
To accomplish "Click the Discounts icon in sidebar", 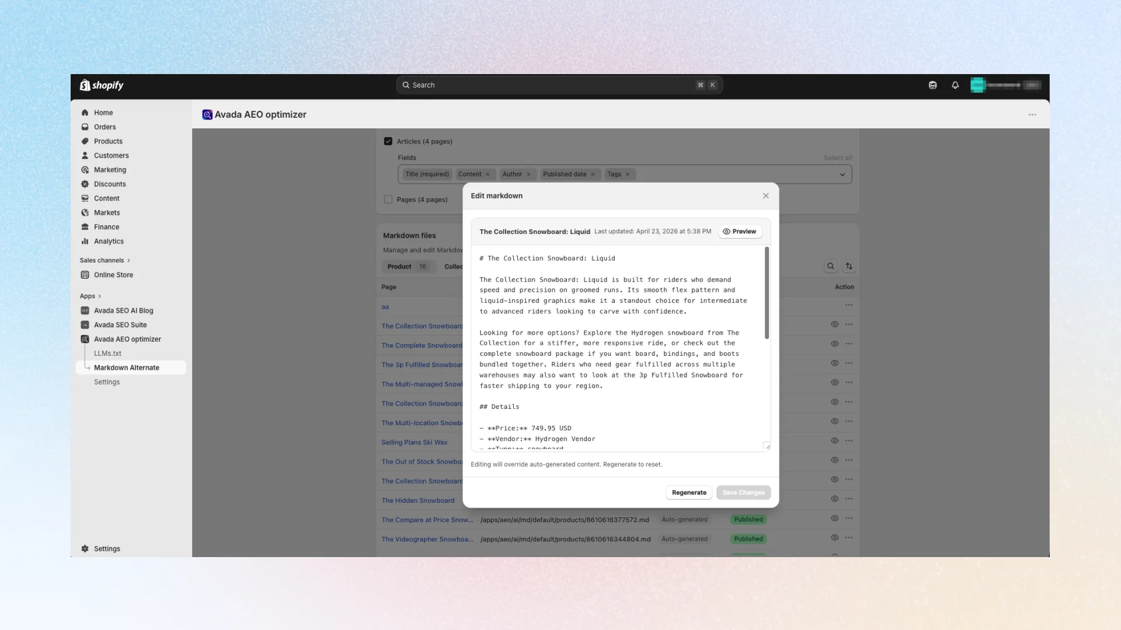I will (x=85, y=184).
